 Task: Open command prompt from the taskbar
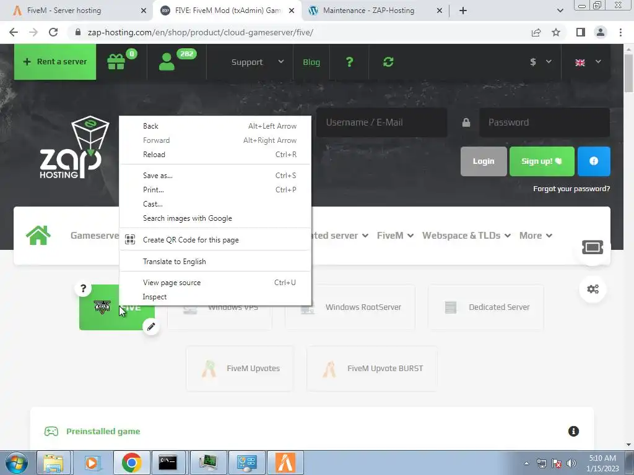(x=167, y=463)
